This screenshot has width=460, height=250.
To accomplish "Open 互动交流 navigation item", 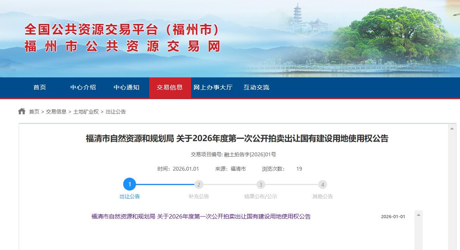I will click(256, 87).
